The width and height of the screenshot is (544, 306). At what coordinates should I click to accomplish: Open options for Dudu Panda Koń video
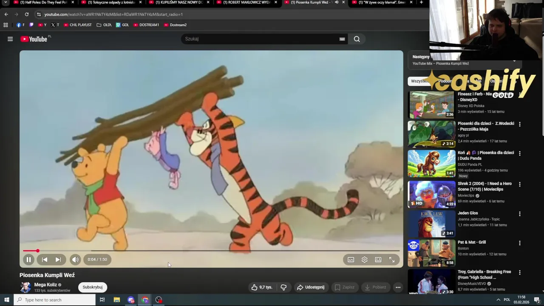pos(519,153)
